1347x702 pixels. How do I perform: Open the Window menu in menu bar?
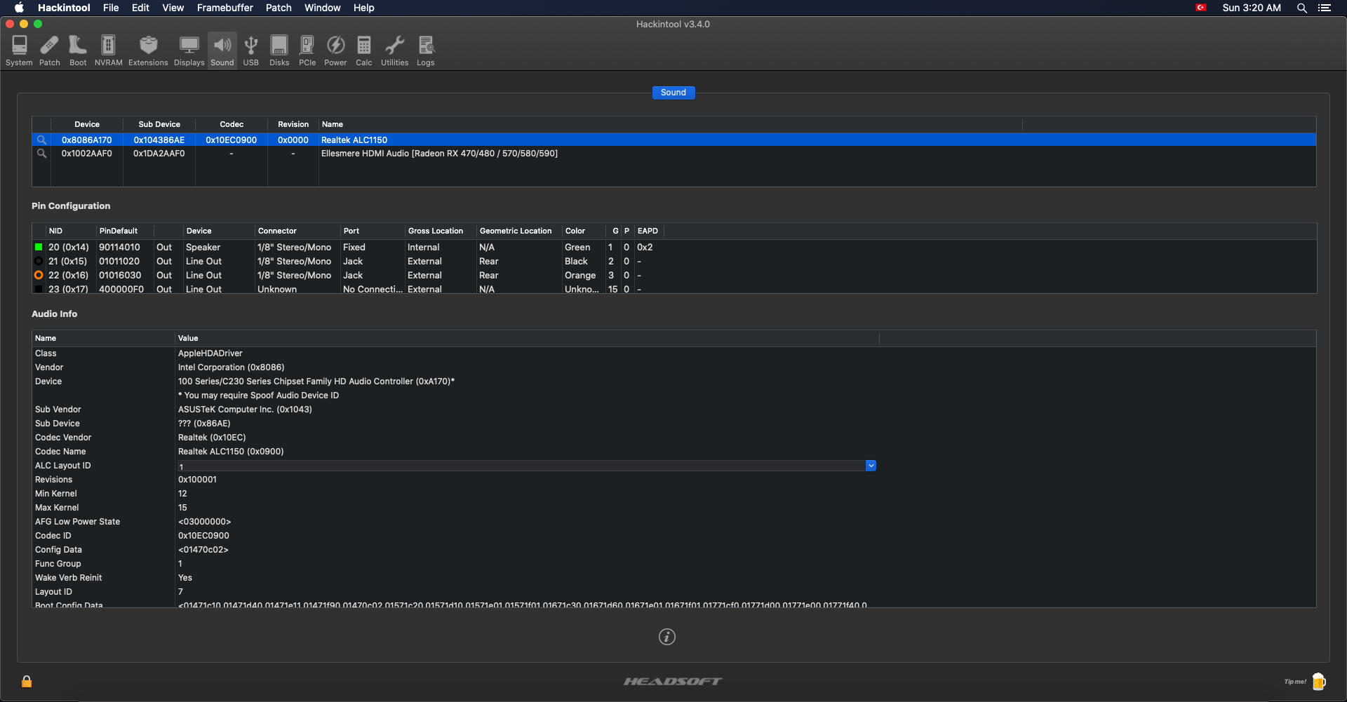pyautogui.click(x=322, y=8)
